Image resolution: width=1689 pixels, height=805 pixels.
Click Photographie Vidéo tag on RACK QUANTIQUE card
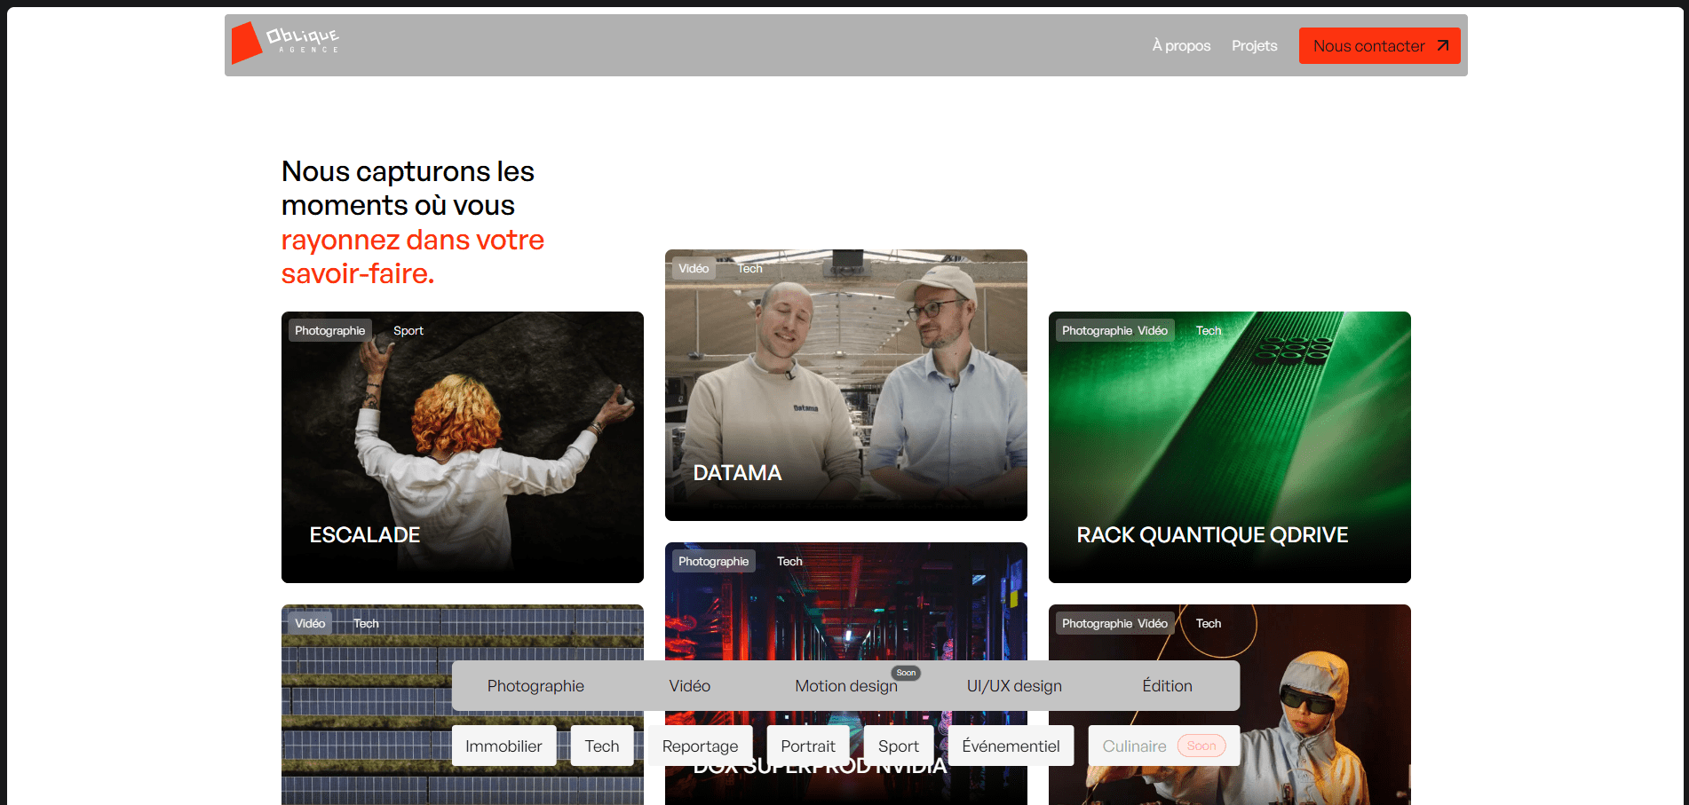[1115, 331]
